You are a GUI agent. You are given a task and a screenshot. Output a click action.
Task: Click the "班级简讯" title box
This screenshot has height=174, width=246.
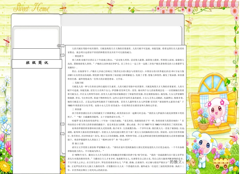[37, 64]
